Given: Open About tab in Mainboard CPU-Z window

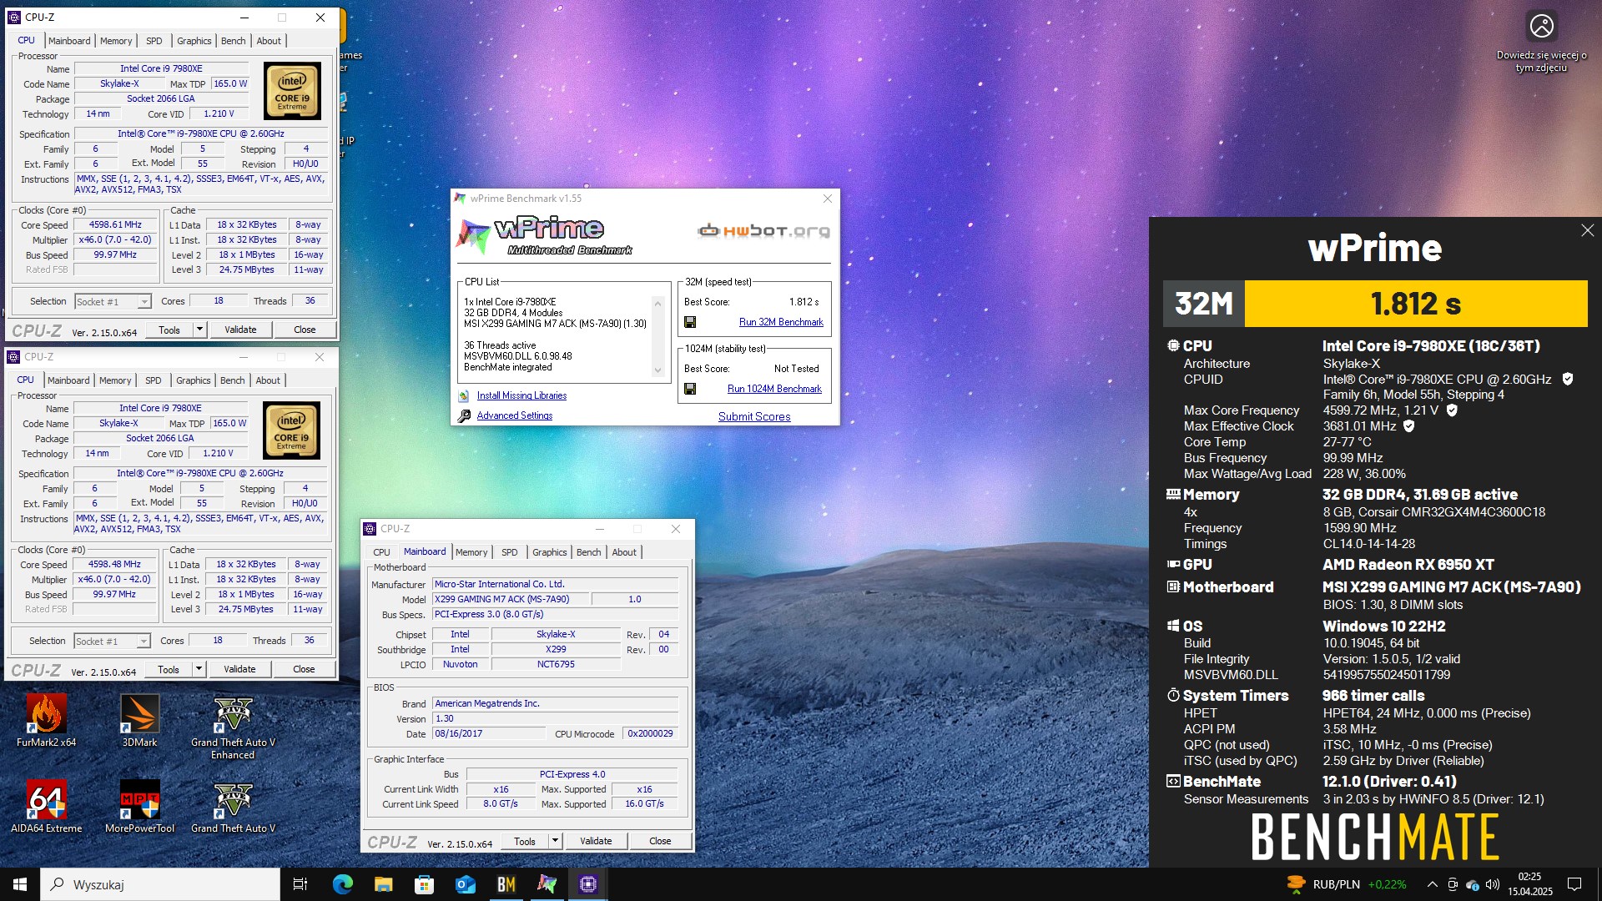Looking at the screenshot, I should click(624, 552).
